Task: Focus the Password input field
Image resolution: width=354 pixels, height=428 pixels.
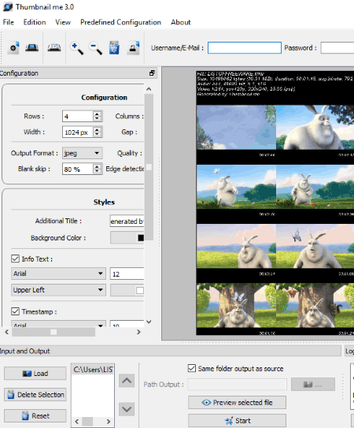Action: tap(337, 48)
